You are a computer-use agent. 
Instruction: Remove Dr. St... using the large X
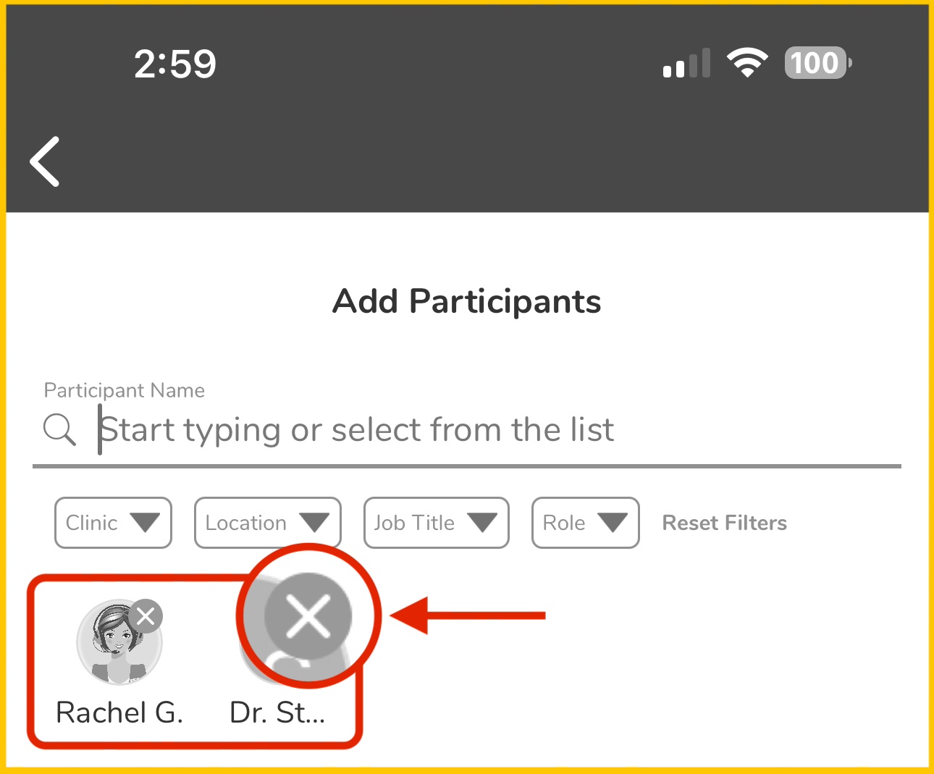click(x=308, y=616)
